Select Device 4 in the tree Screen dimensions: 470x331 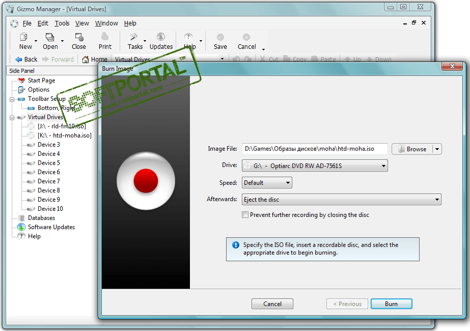coord(48,154)
